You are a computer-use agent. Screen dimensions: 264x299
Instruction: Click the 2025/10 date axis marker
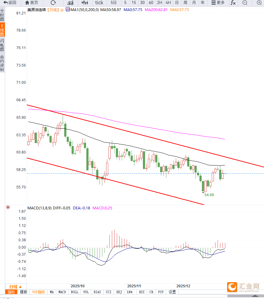click(x=77, y=286)
